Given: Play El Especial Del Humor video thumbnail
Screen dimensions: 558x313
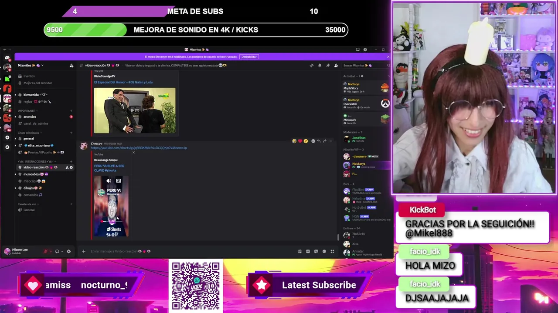Looking at the screenshot, I should coord(135,110).
